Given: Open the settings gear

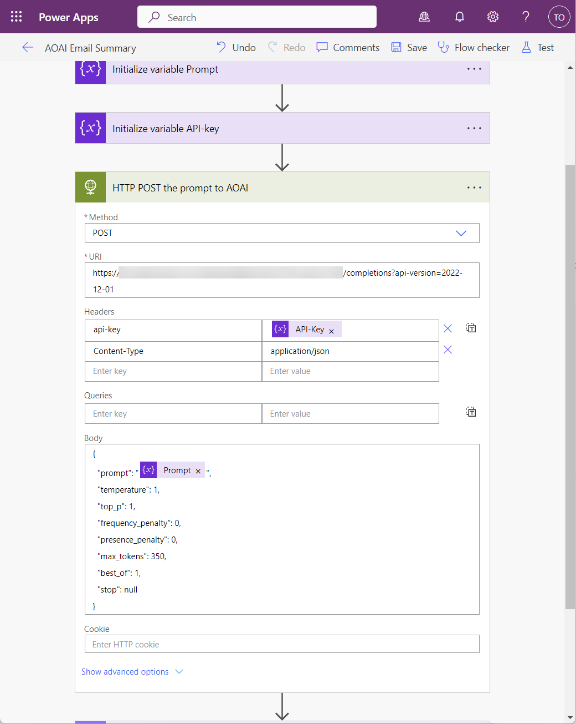Looking at the screenshot, I should tap(492, 17).
